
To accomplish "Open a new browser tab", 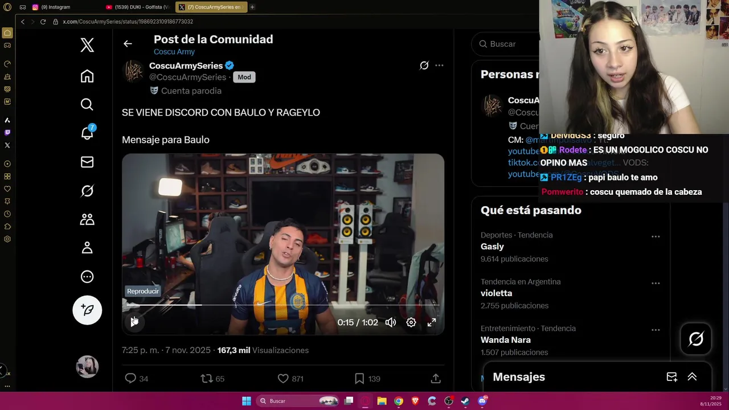I will point(252,7).
